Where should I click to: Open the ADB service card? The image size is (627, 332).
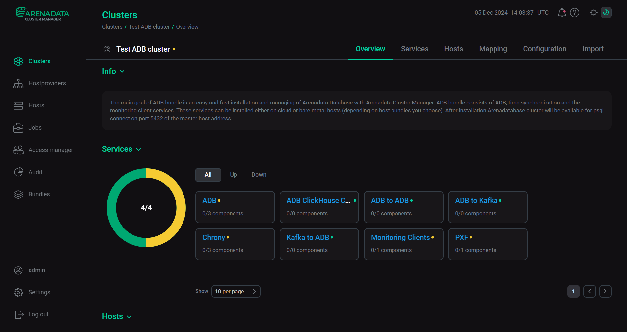pyautogui.click(x=235, y=207)
